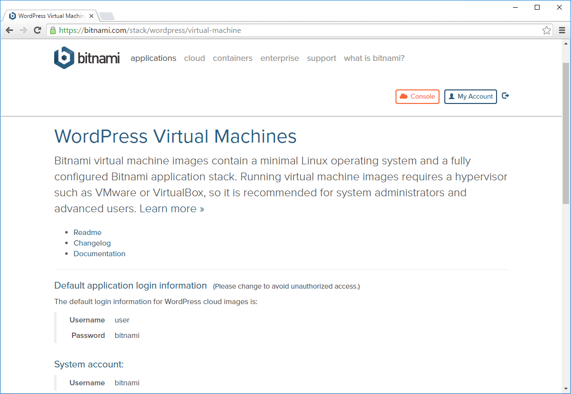Click the scrollbar up arrow
The image size is (571, 394).
566,44
